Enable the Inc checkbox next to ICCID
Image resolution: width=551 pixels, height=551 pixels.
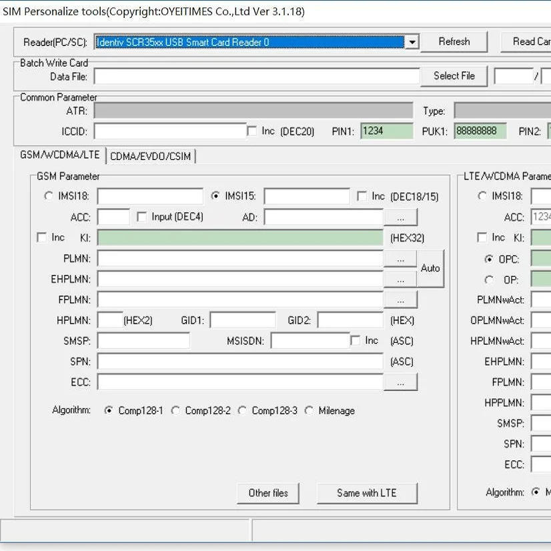point(252,131)
